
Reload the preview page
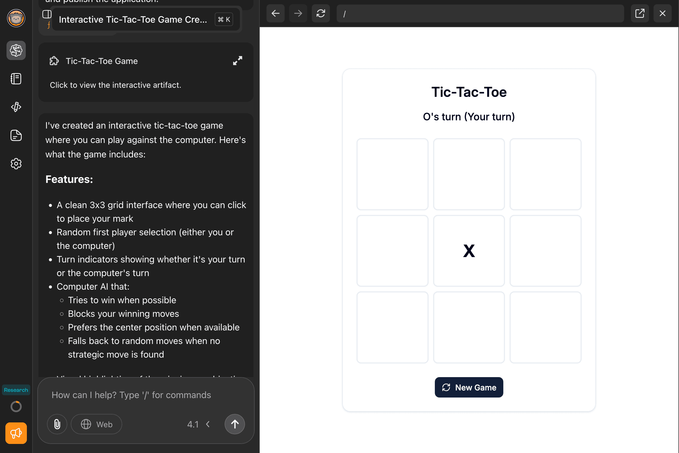(321, 13)
